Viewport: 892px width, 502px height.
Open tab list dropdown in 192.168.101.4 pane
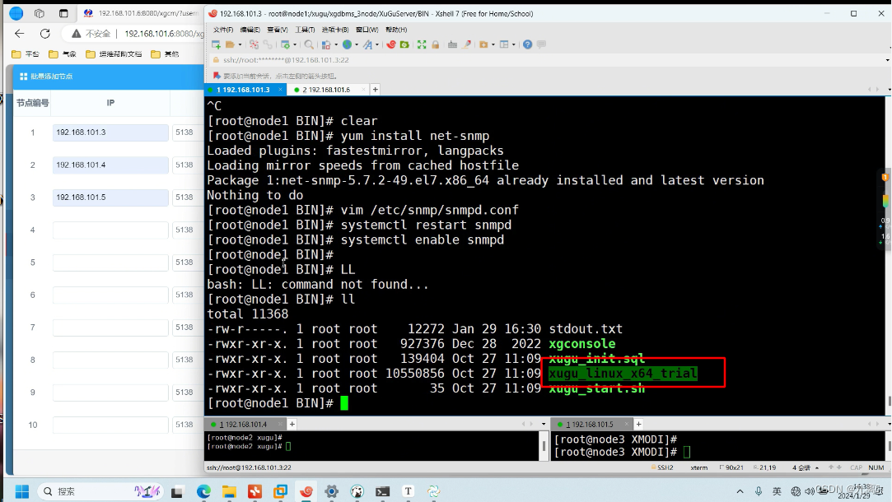(544, 424)
